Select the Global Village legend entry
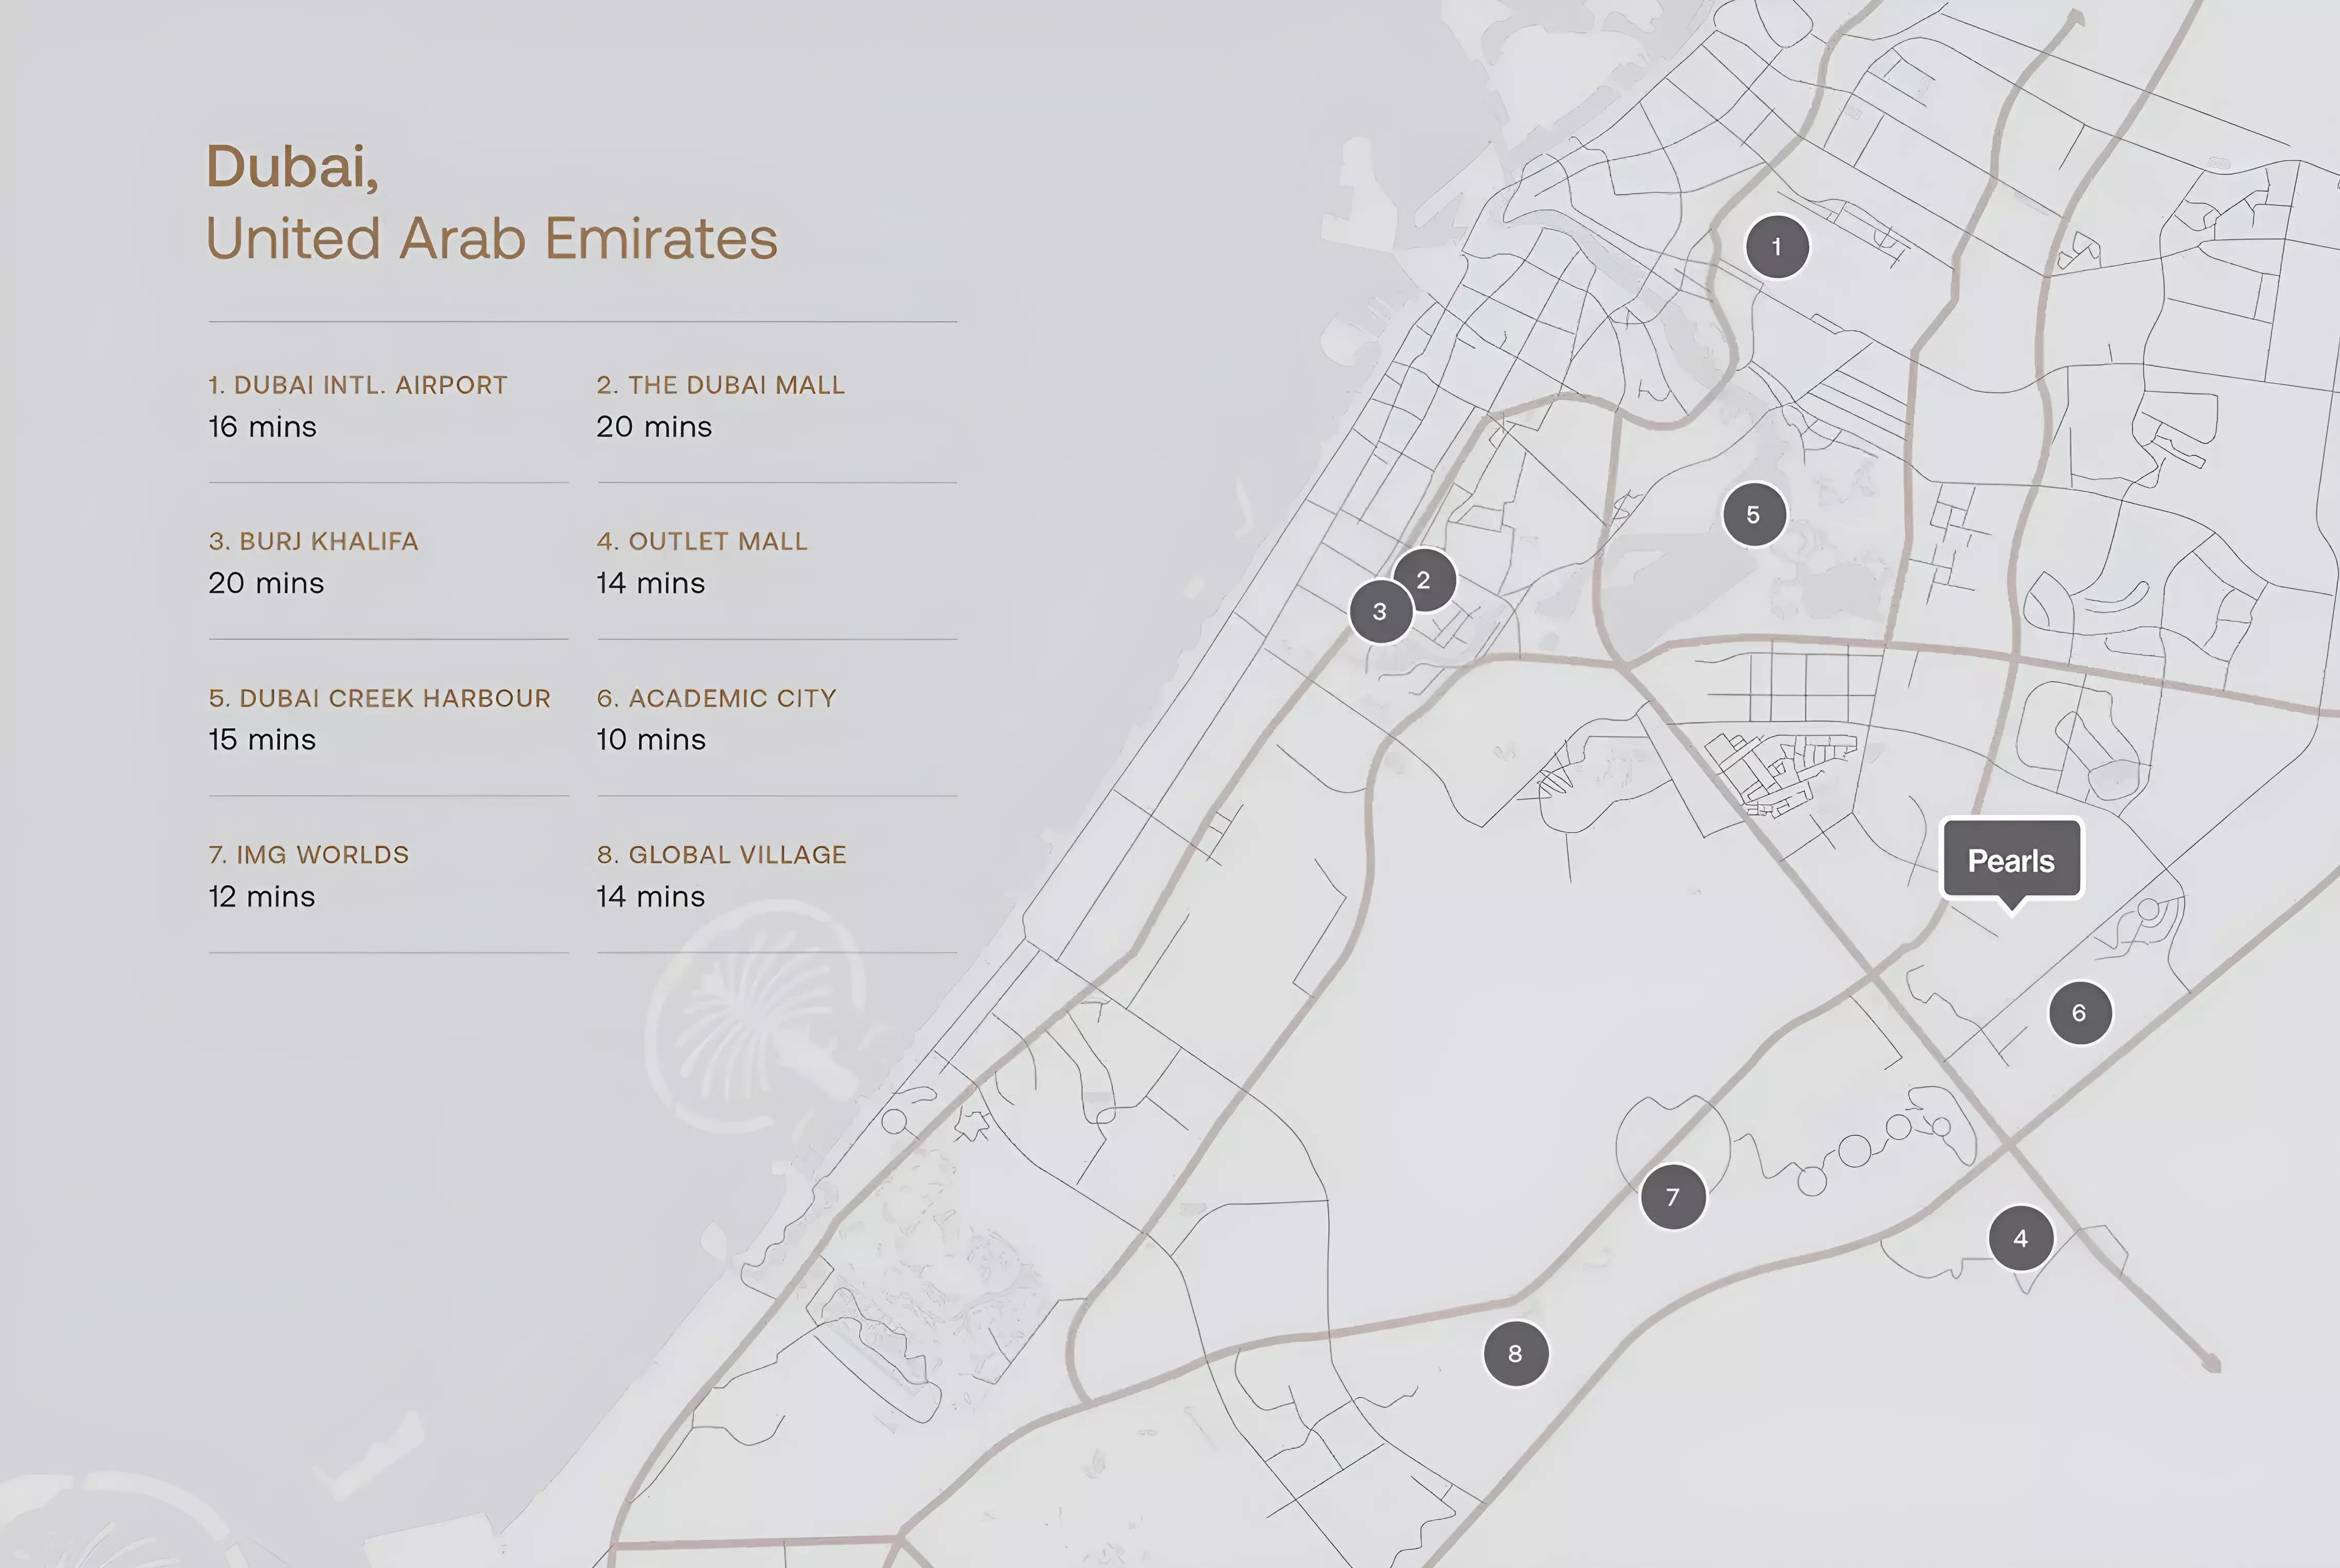Screen dimensions: 2340x1568 721,854
